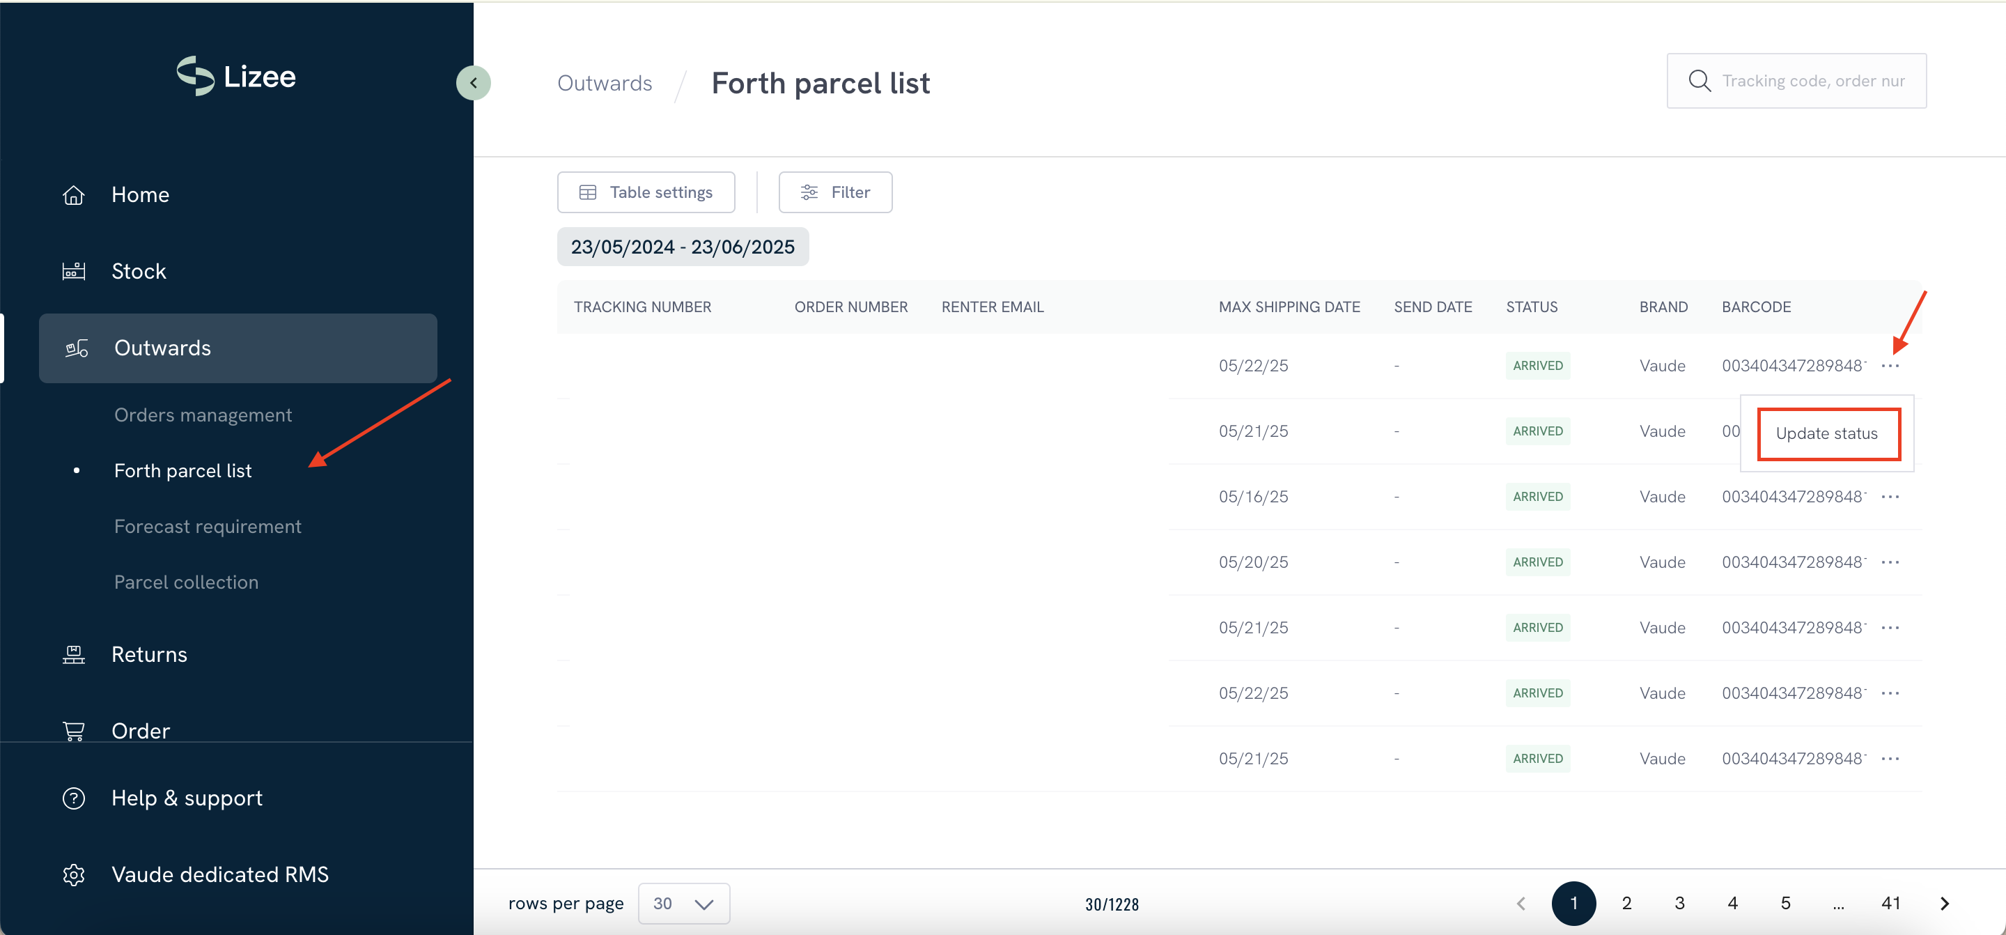The image size is (2006, 935).
Task: Click the tracking code search field
Action: pos(1813,81)
